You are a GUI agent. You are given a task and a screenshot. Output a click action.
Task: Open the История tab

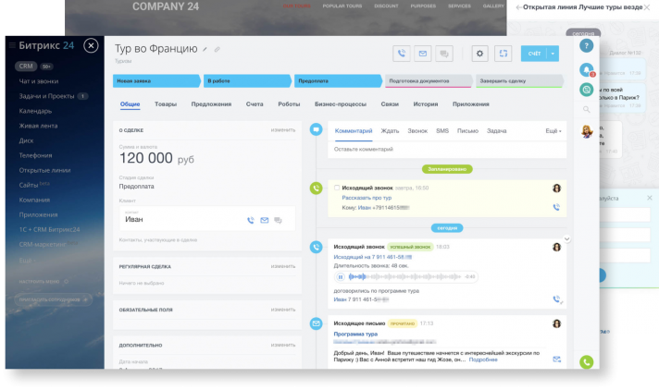[x=426, y=104]
